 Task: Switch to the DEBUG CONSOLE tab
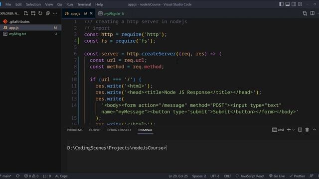point(119,130)
